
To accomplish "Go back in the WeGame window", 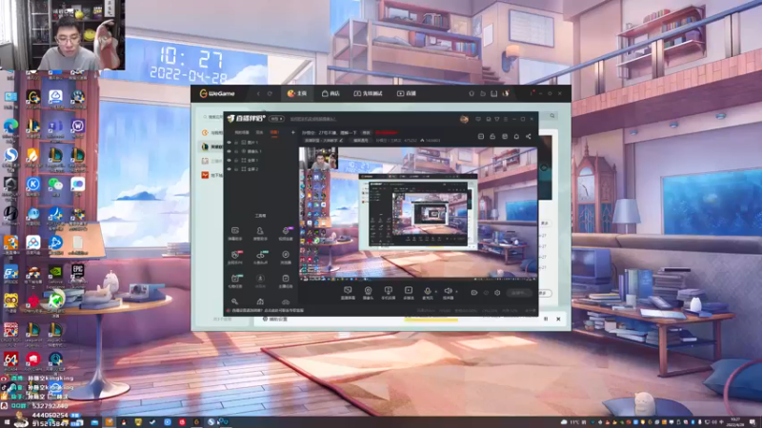I will [258, 93].
